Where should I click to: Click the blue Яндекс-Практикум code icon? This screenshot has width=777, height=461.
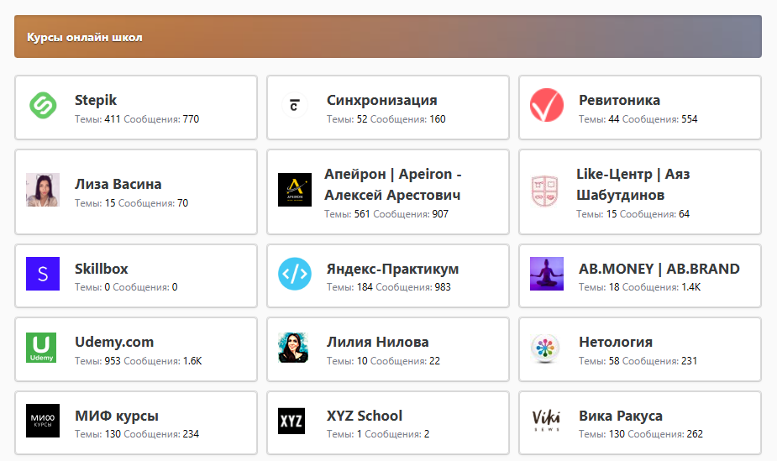click(295, 274)
